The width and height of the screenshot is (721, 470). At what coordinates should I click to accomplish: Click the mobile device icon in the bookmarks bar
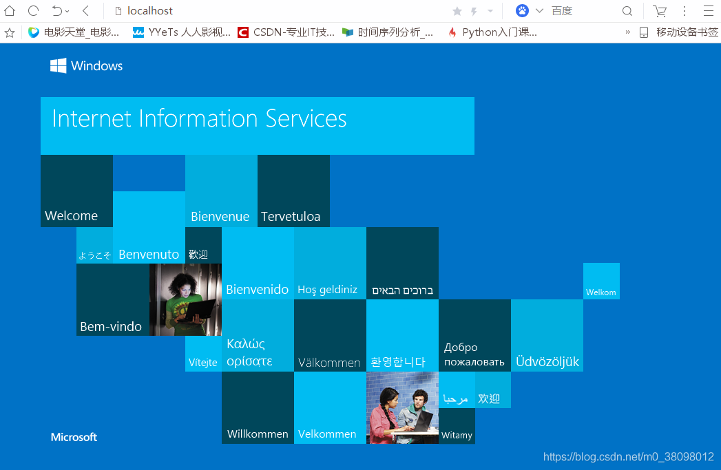click(644, 32)
